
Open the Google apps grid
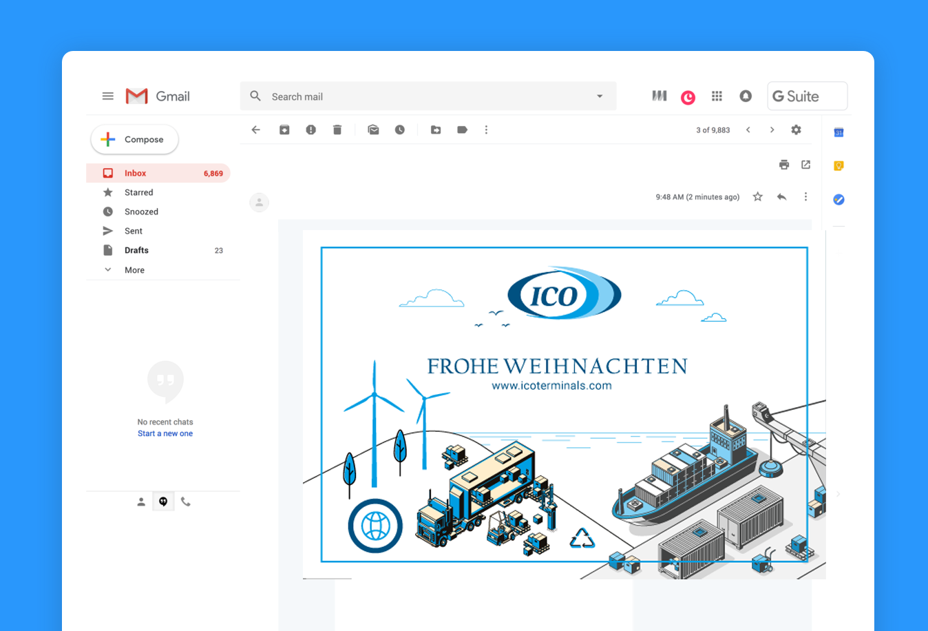pos(717,96)
